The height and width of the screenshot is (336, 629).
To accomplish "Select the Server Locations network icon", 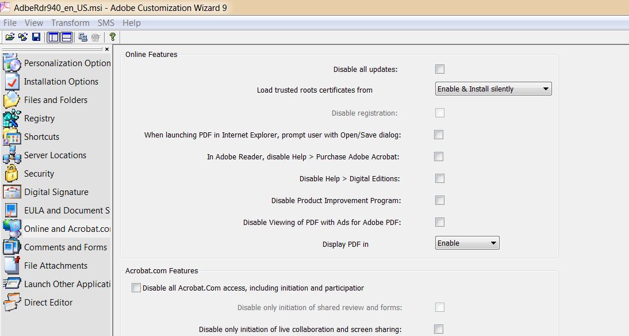I will [x=11, y=155].
